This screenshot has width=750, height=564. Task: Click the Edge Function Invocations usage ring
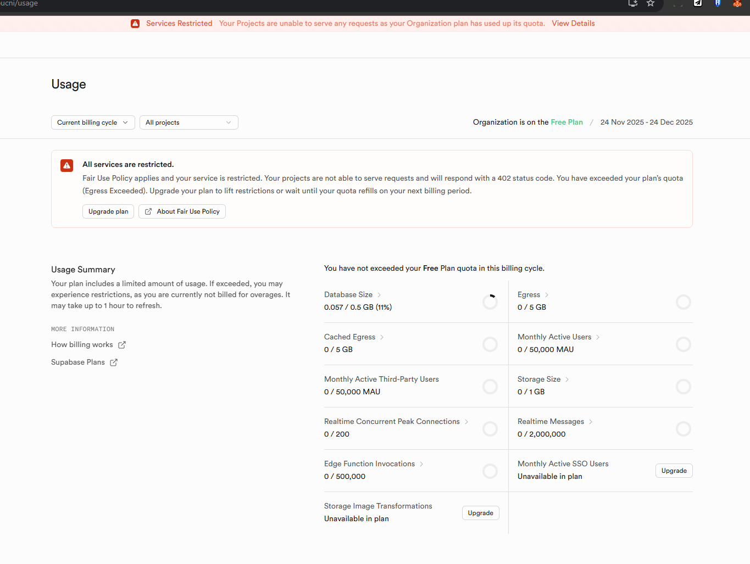pyautogui.click(x=490, y=471)
